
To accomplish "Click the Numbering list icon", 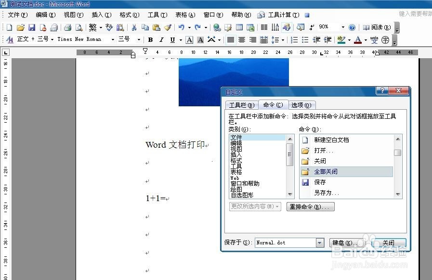I will (x=294, y=40).
